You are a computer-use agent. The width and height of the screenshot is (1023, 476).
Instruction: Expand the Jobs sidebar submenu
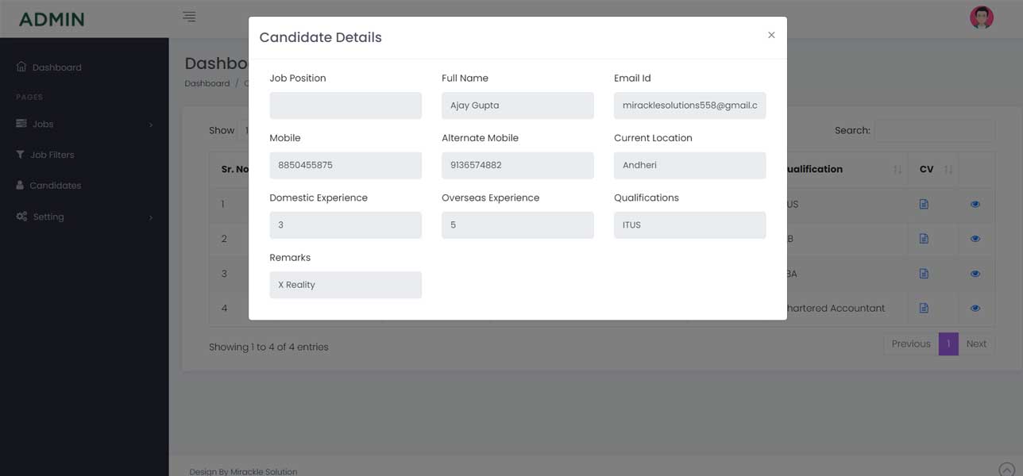84,124
